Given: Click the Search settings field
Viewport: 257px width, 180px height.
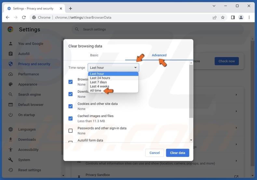Looking at the screenshot, I should coord(158,29).
